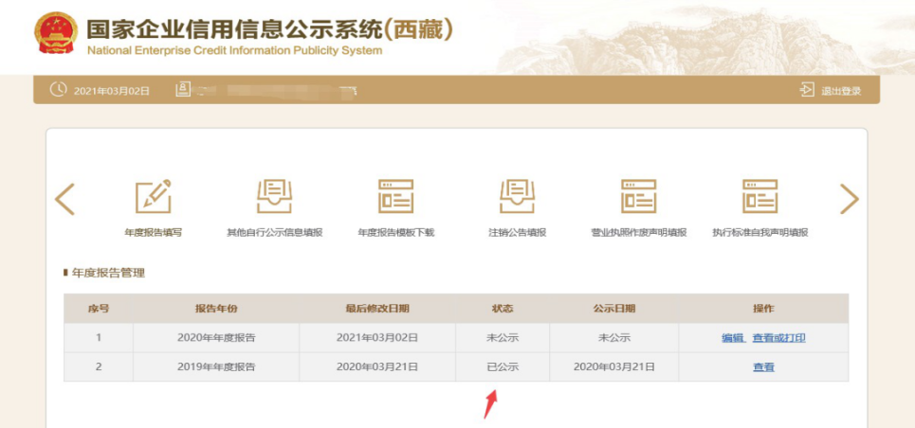Click the user profile icon in header bar
This screenshot has height=428, width=915.
183,90
